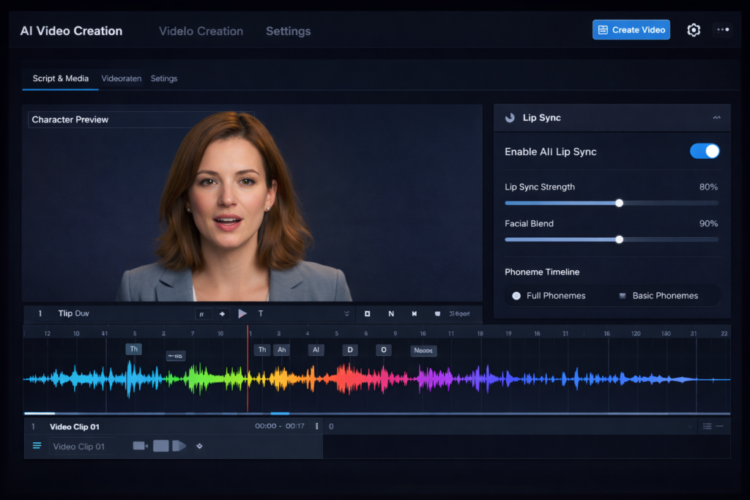Screen dimensions: 750x500
Task: Click the 'Ah' phoneme marker on timeline
Action: point(281,350)
